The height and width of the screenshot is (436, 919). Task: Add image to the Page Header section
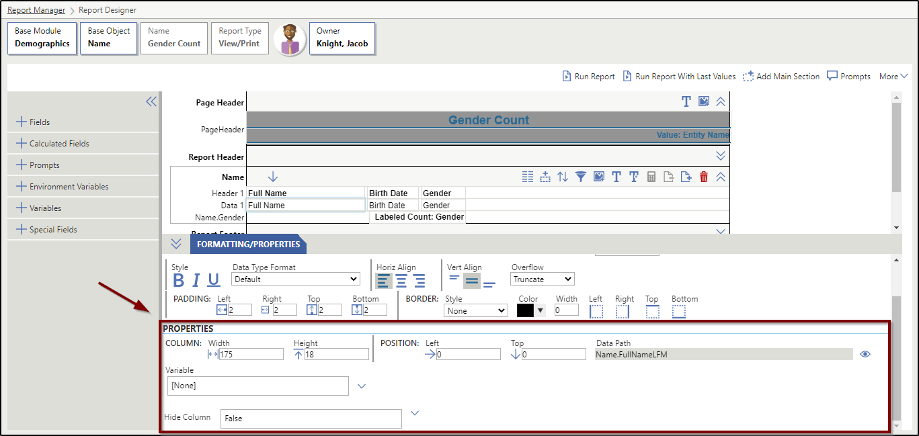pyautogui.click(x=704, y=101)
